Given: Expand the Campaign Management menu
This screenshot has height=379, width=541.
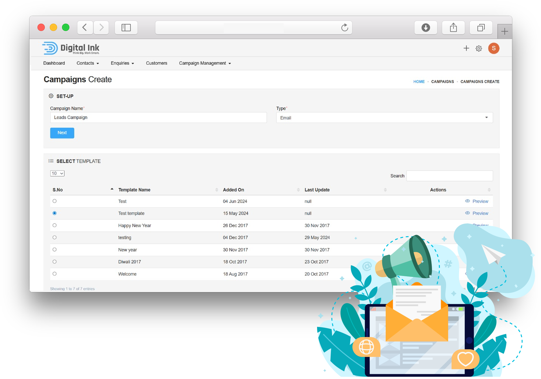Looking at the screenshot, I should 205,63.
